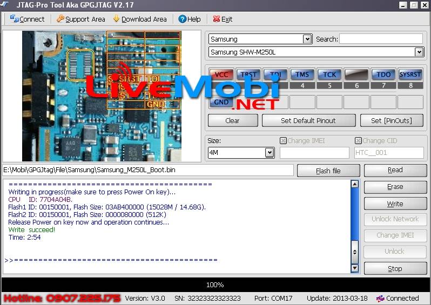Select the TCK pin button
Image resolution: width=431 pixels, height=305 pixels.
[329, 74]
